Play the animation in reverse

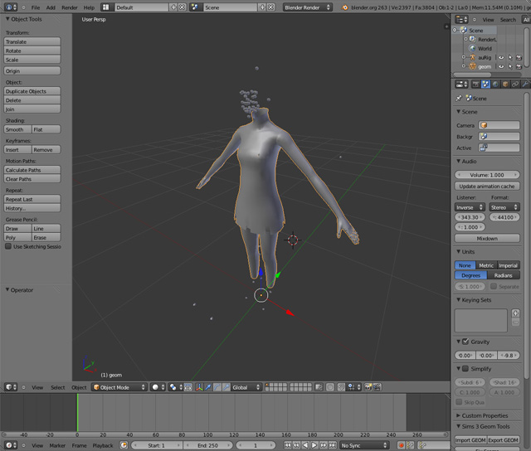[x=305, y=445]
